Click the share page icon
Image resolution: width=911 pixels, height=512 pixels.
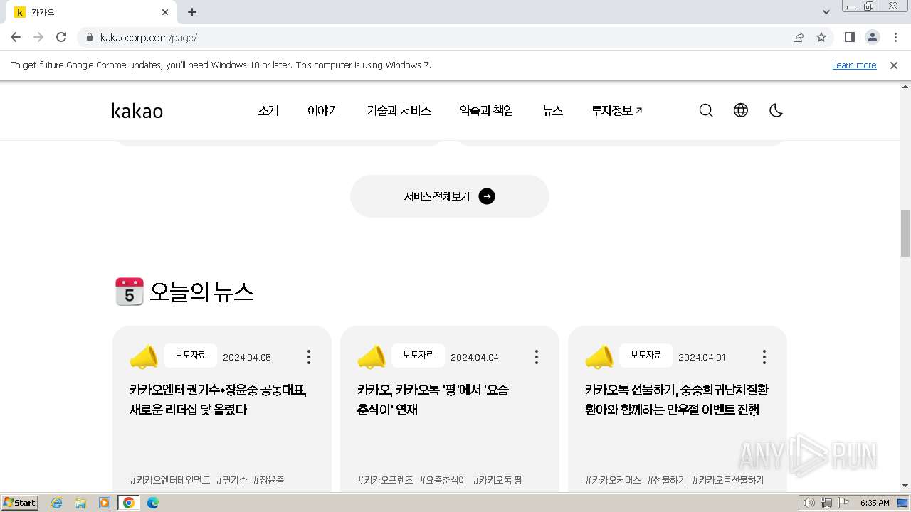click(x=799, y=37)
